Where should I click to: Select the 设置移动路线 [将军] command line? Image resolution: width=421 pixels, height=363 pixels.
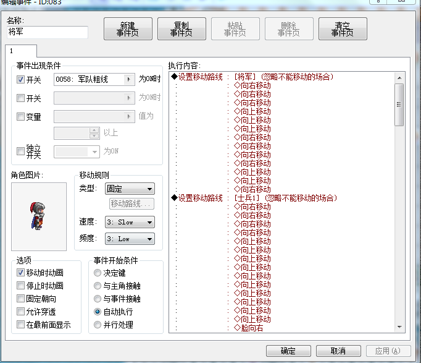282,77
